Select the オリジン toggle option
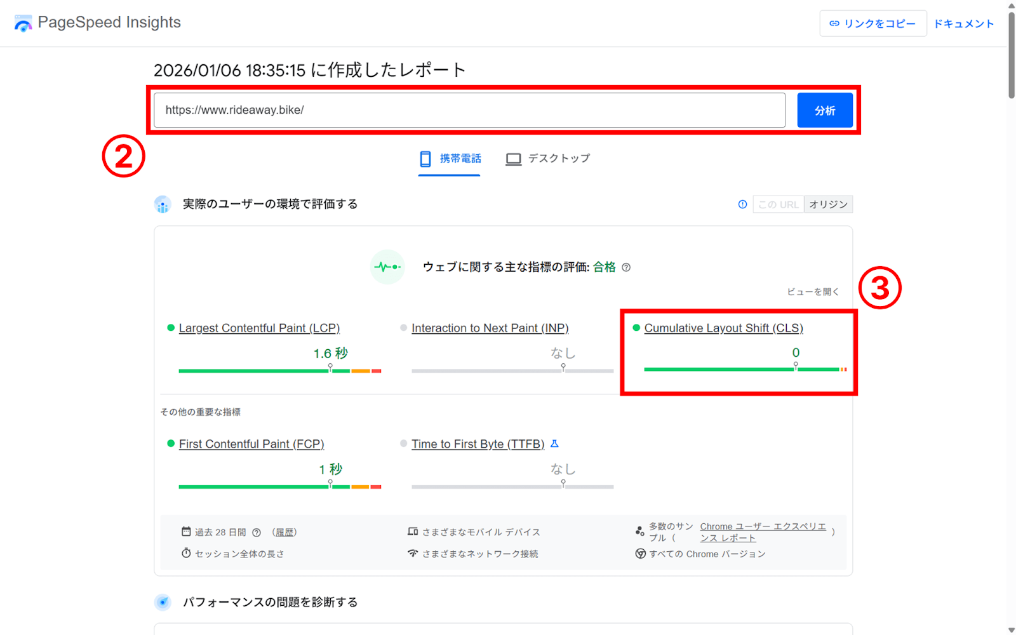This screenshot has height=635, width=1016. click(828, 204)
